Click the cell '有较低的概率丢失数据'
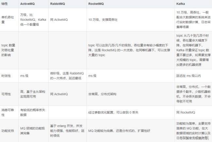The width and height of the screenshot is (212, 142). pos(33,112)
